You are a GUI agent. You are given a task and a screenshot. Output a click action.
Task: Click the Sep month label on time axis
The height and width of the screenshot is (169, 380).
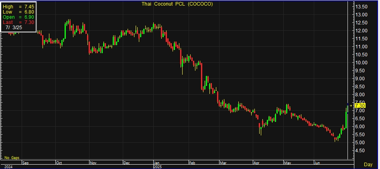26,163
